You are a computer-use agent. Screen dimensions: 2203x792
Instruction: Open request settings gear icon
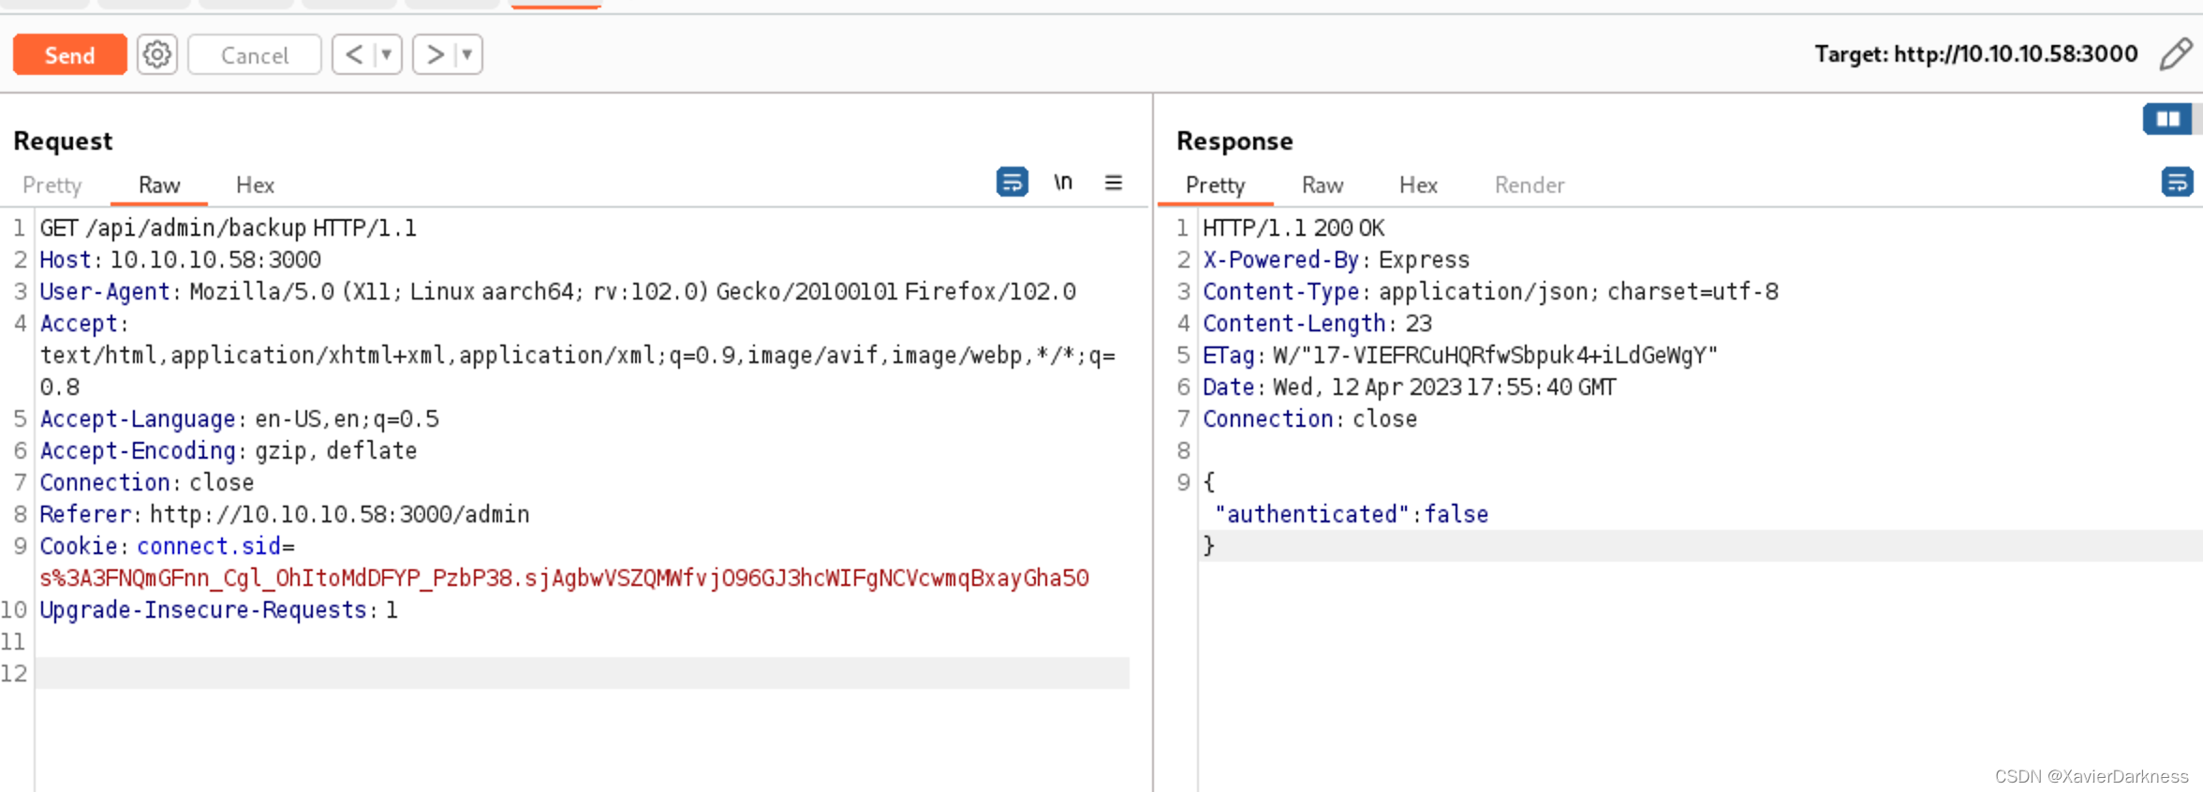point(157,54)
